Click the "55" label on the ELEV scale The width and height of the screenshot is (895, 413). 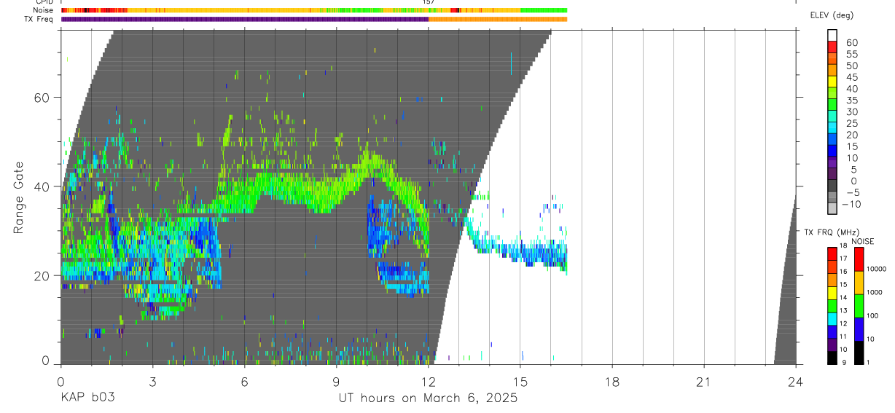[852, 55]
